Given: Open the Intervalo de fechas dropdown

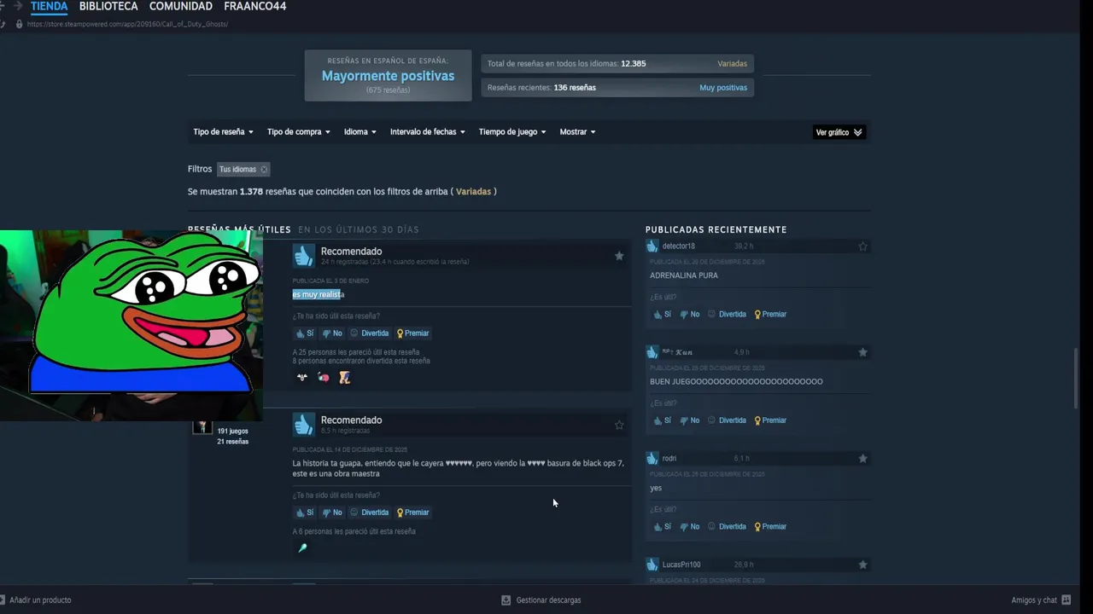Looking at the screenshot, I should pyautogui.click(x=427, y=132).
